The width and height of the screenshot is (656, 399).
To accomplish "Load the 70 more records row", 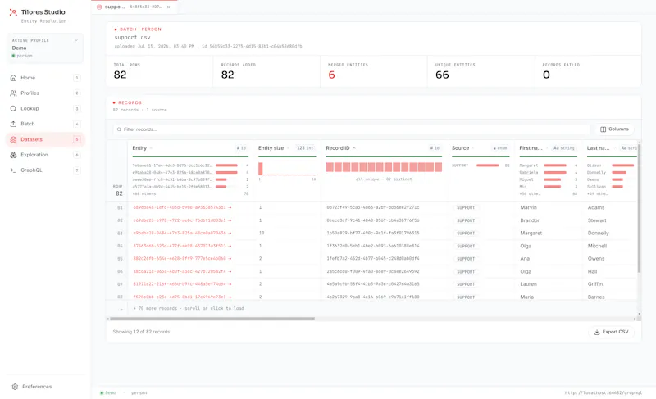I will (189, 309).
